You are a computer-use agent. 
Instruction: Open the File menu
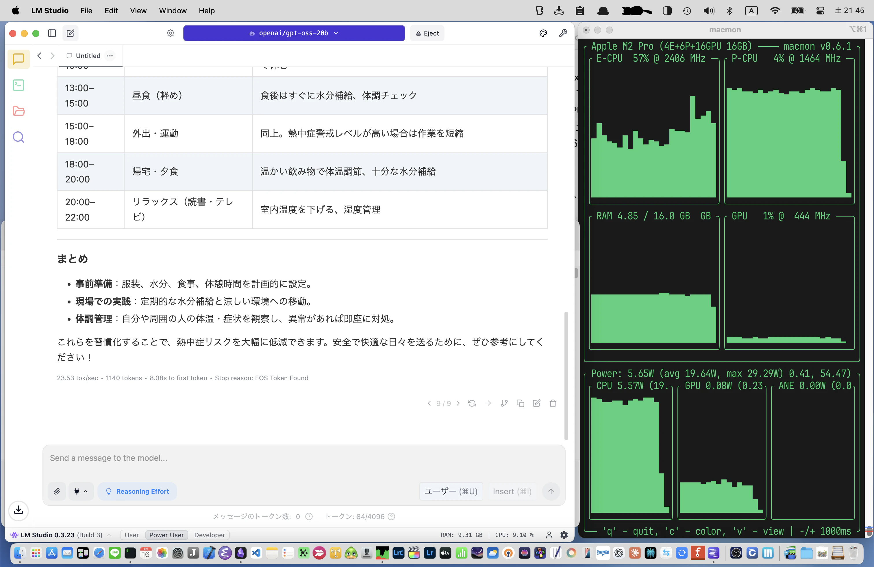[86, 11]
